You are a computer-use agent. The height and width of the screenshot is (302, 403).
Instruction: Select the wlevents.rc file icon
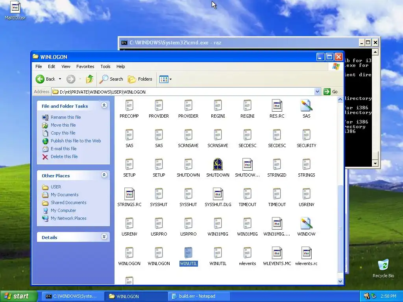point(306,253)
